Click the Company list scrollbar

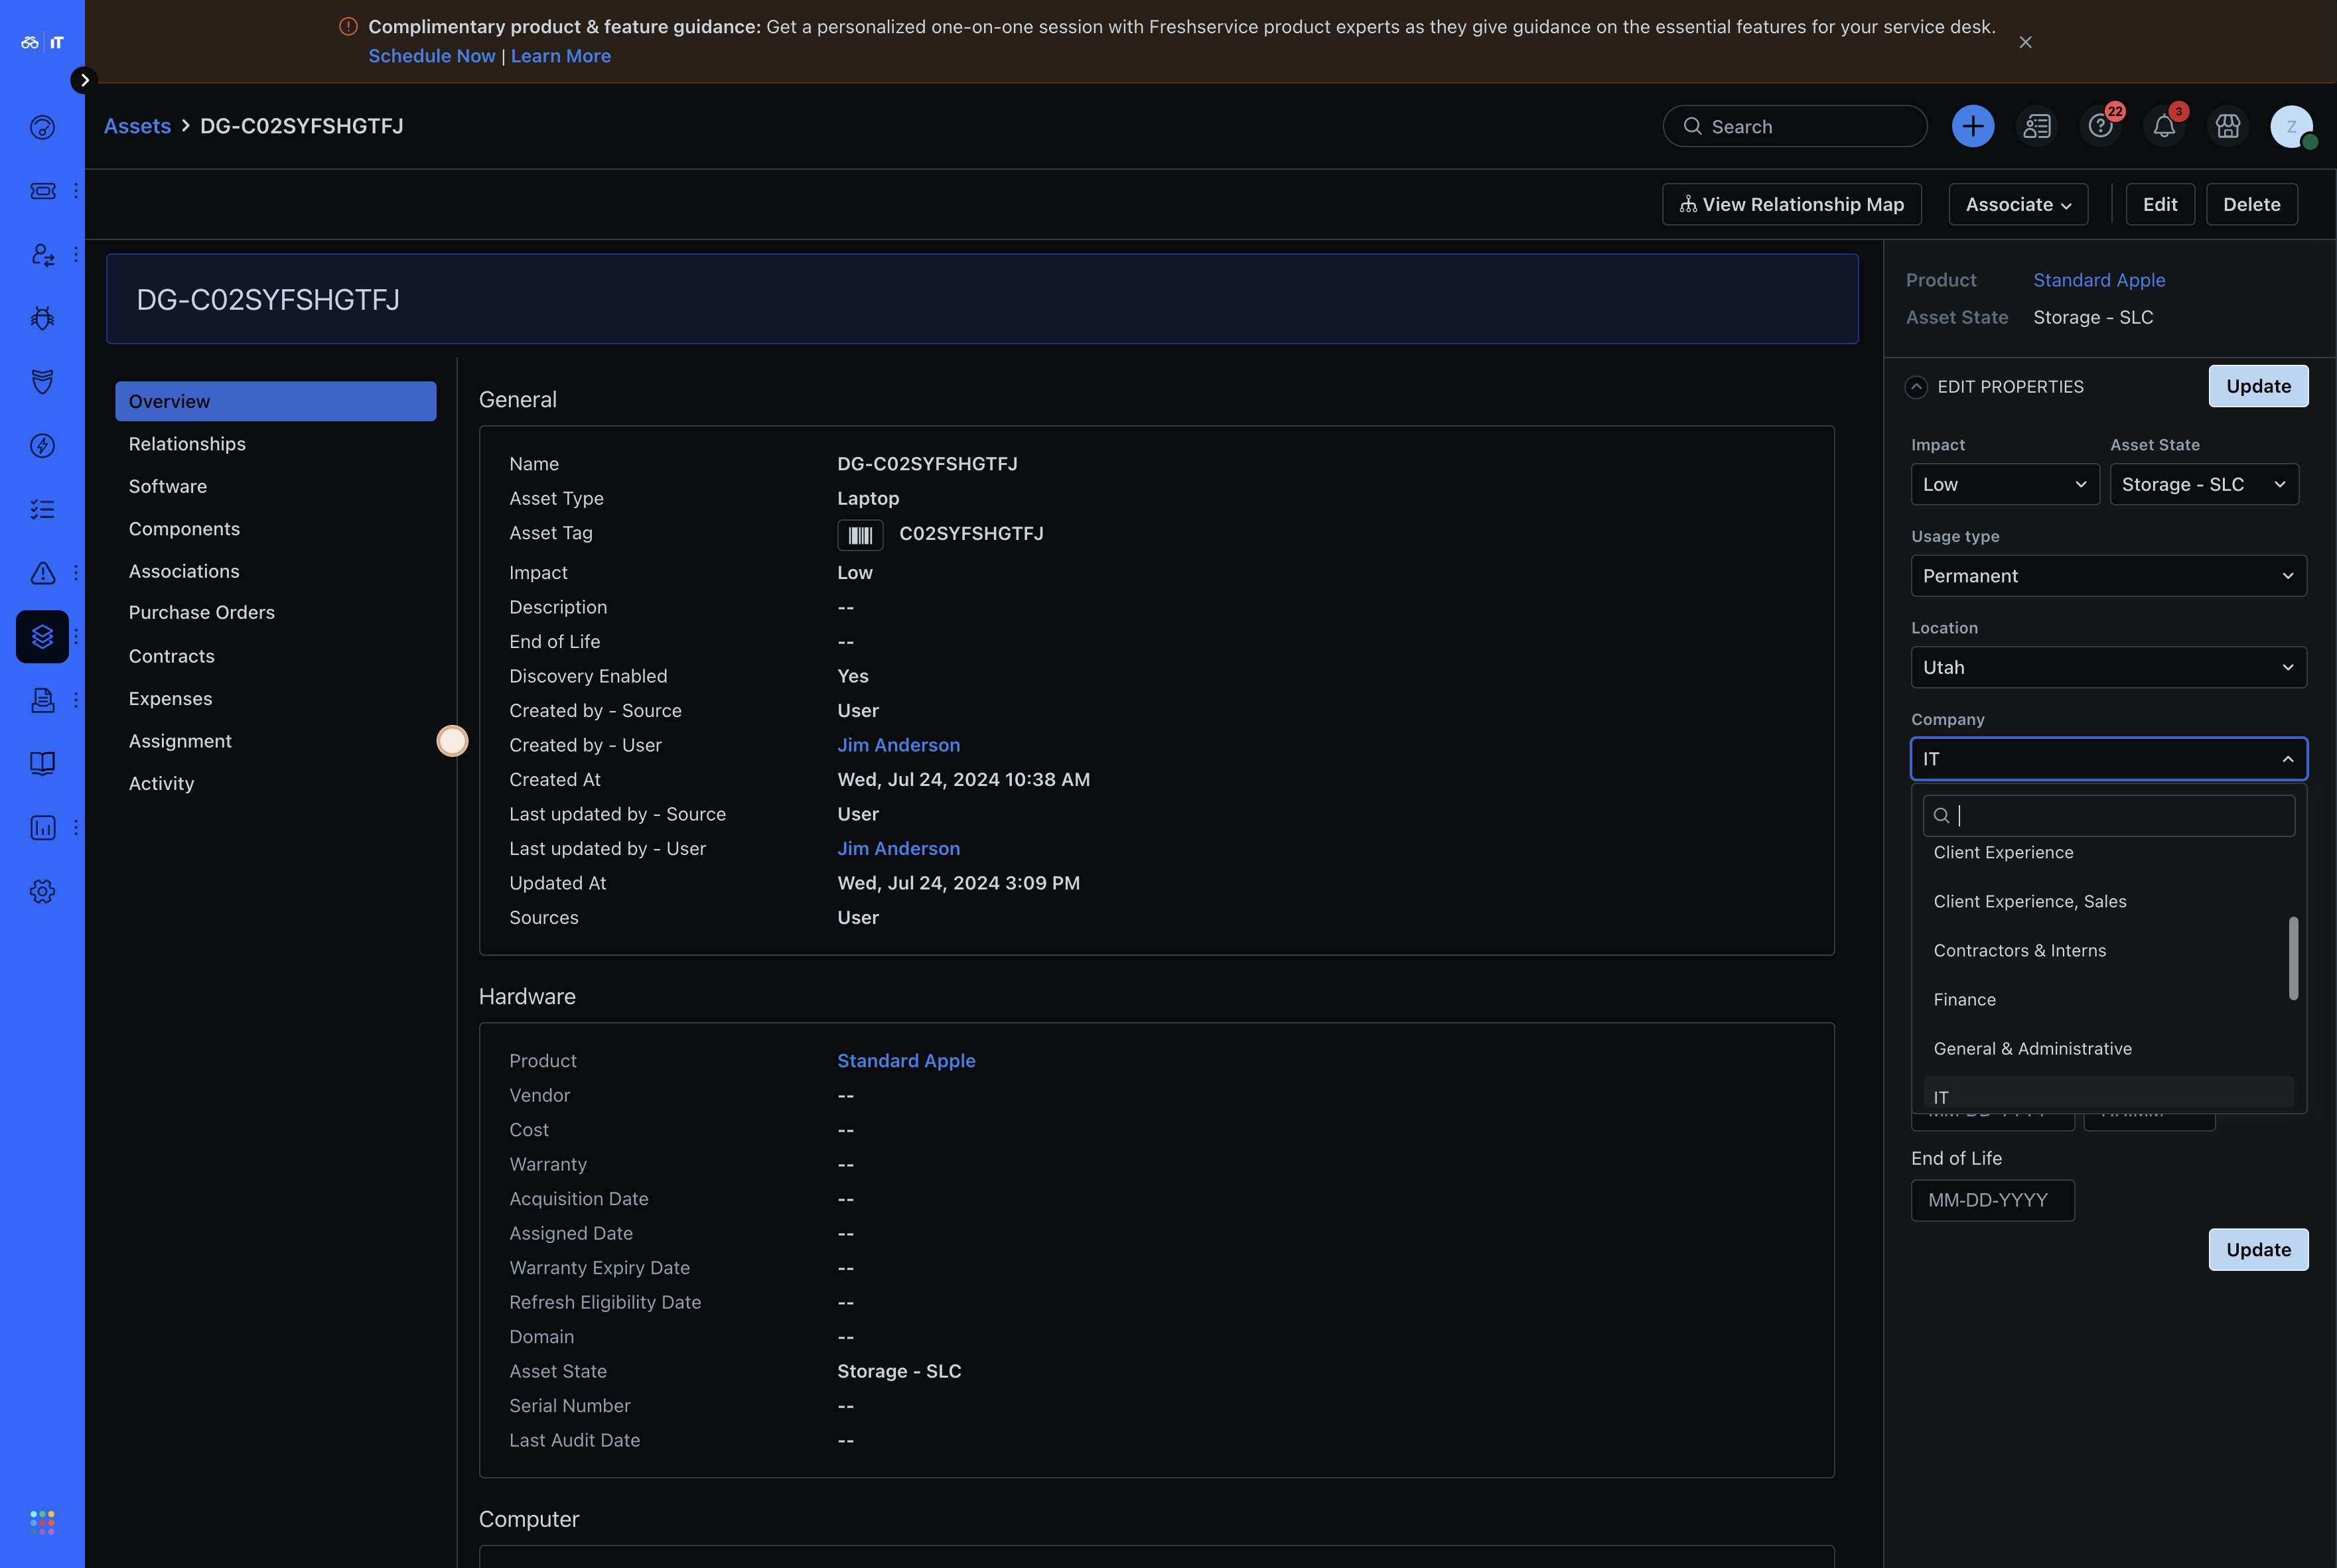tap(2293, 958)
